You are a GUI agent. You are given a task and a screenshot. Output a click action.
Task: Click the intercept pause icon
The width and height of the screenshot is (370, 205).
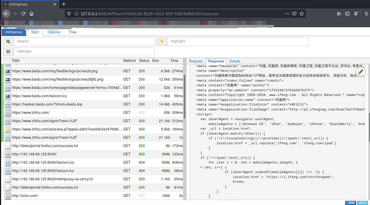pos(8,52)
